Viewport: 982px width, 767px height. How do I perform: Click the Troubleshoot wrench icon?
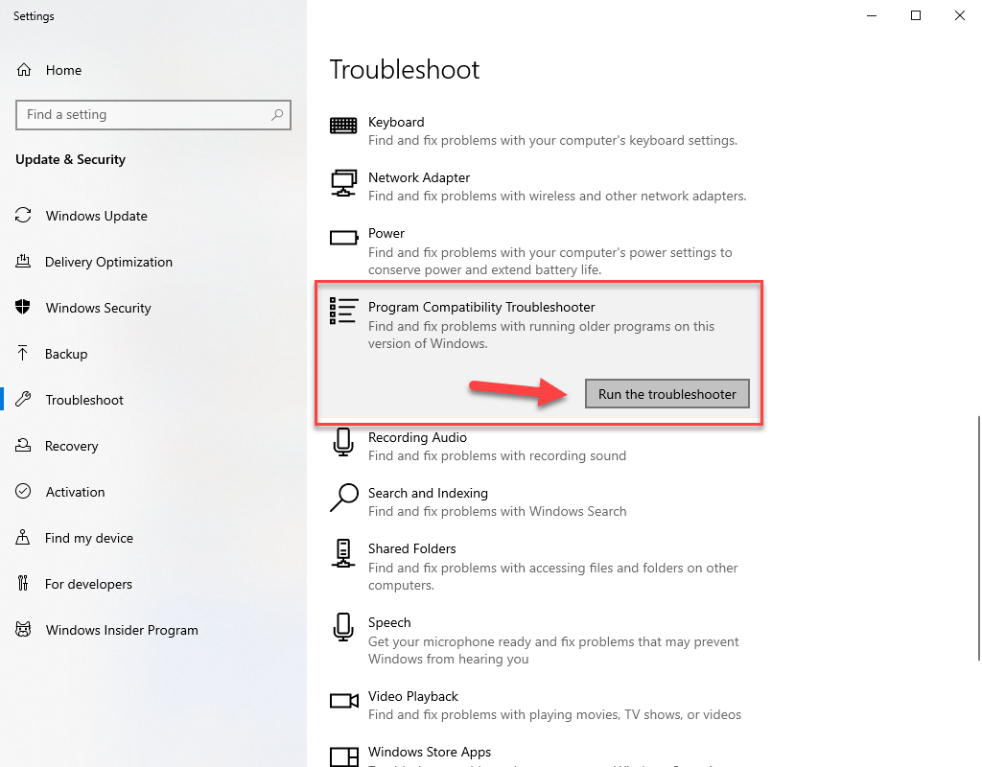click(23, 400)
